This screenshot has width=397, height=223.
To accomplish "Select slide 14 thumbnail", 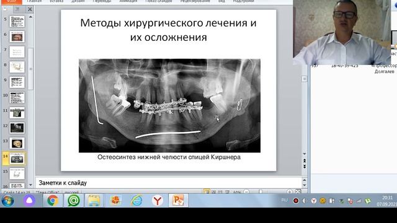I will [17, 159].
